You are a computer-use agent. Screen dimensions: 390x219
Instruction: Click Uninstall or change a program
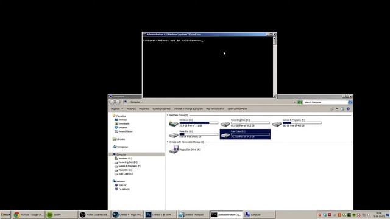pyautogui.click(x=188, y=109)
